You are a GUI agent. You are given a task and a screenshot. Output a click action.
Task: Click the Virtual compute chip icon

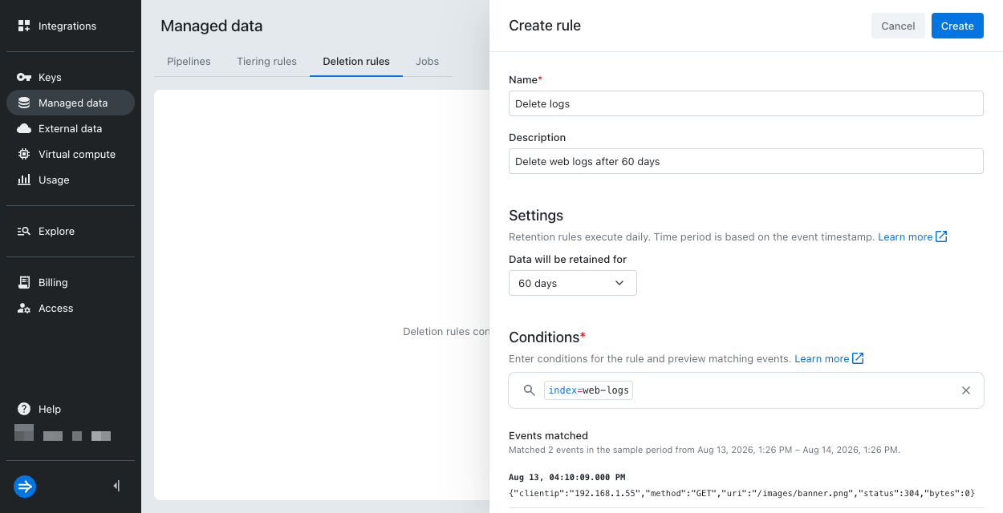coord(24,154)
